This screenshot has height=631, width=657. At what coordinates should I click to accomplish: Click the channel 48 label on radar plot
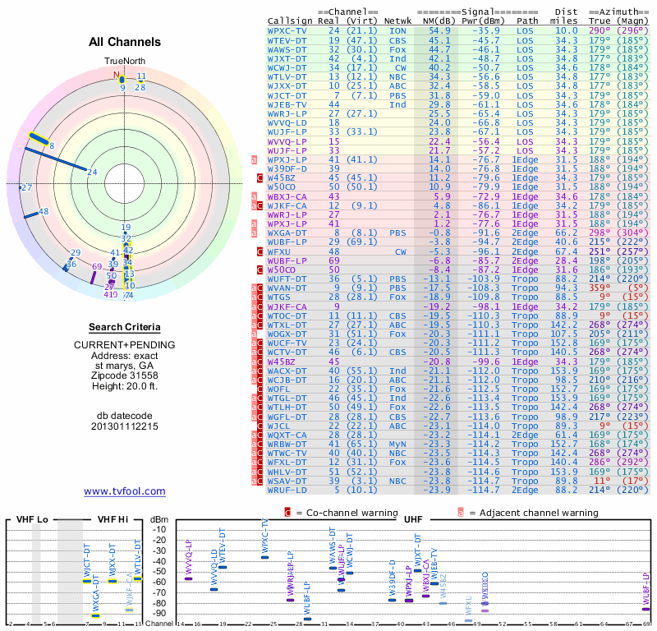point(44,211)
